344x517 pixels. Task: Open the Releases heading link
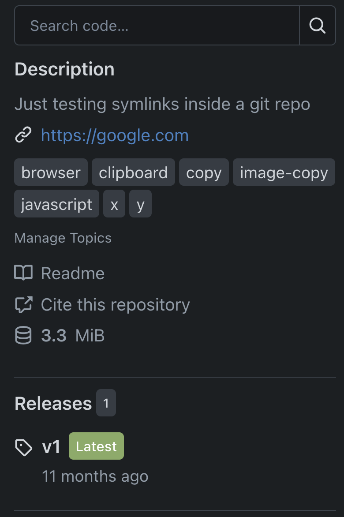(x=53, y=403)
